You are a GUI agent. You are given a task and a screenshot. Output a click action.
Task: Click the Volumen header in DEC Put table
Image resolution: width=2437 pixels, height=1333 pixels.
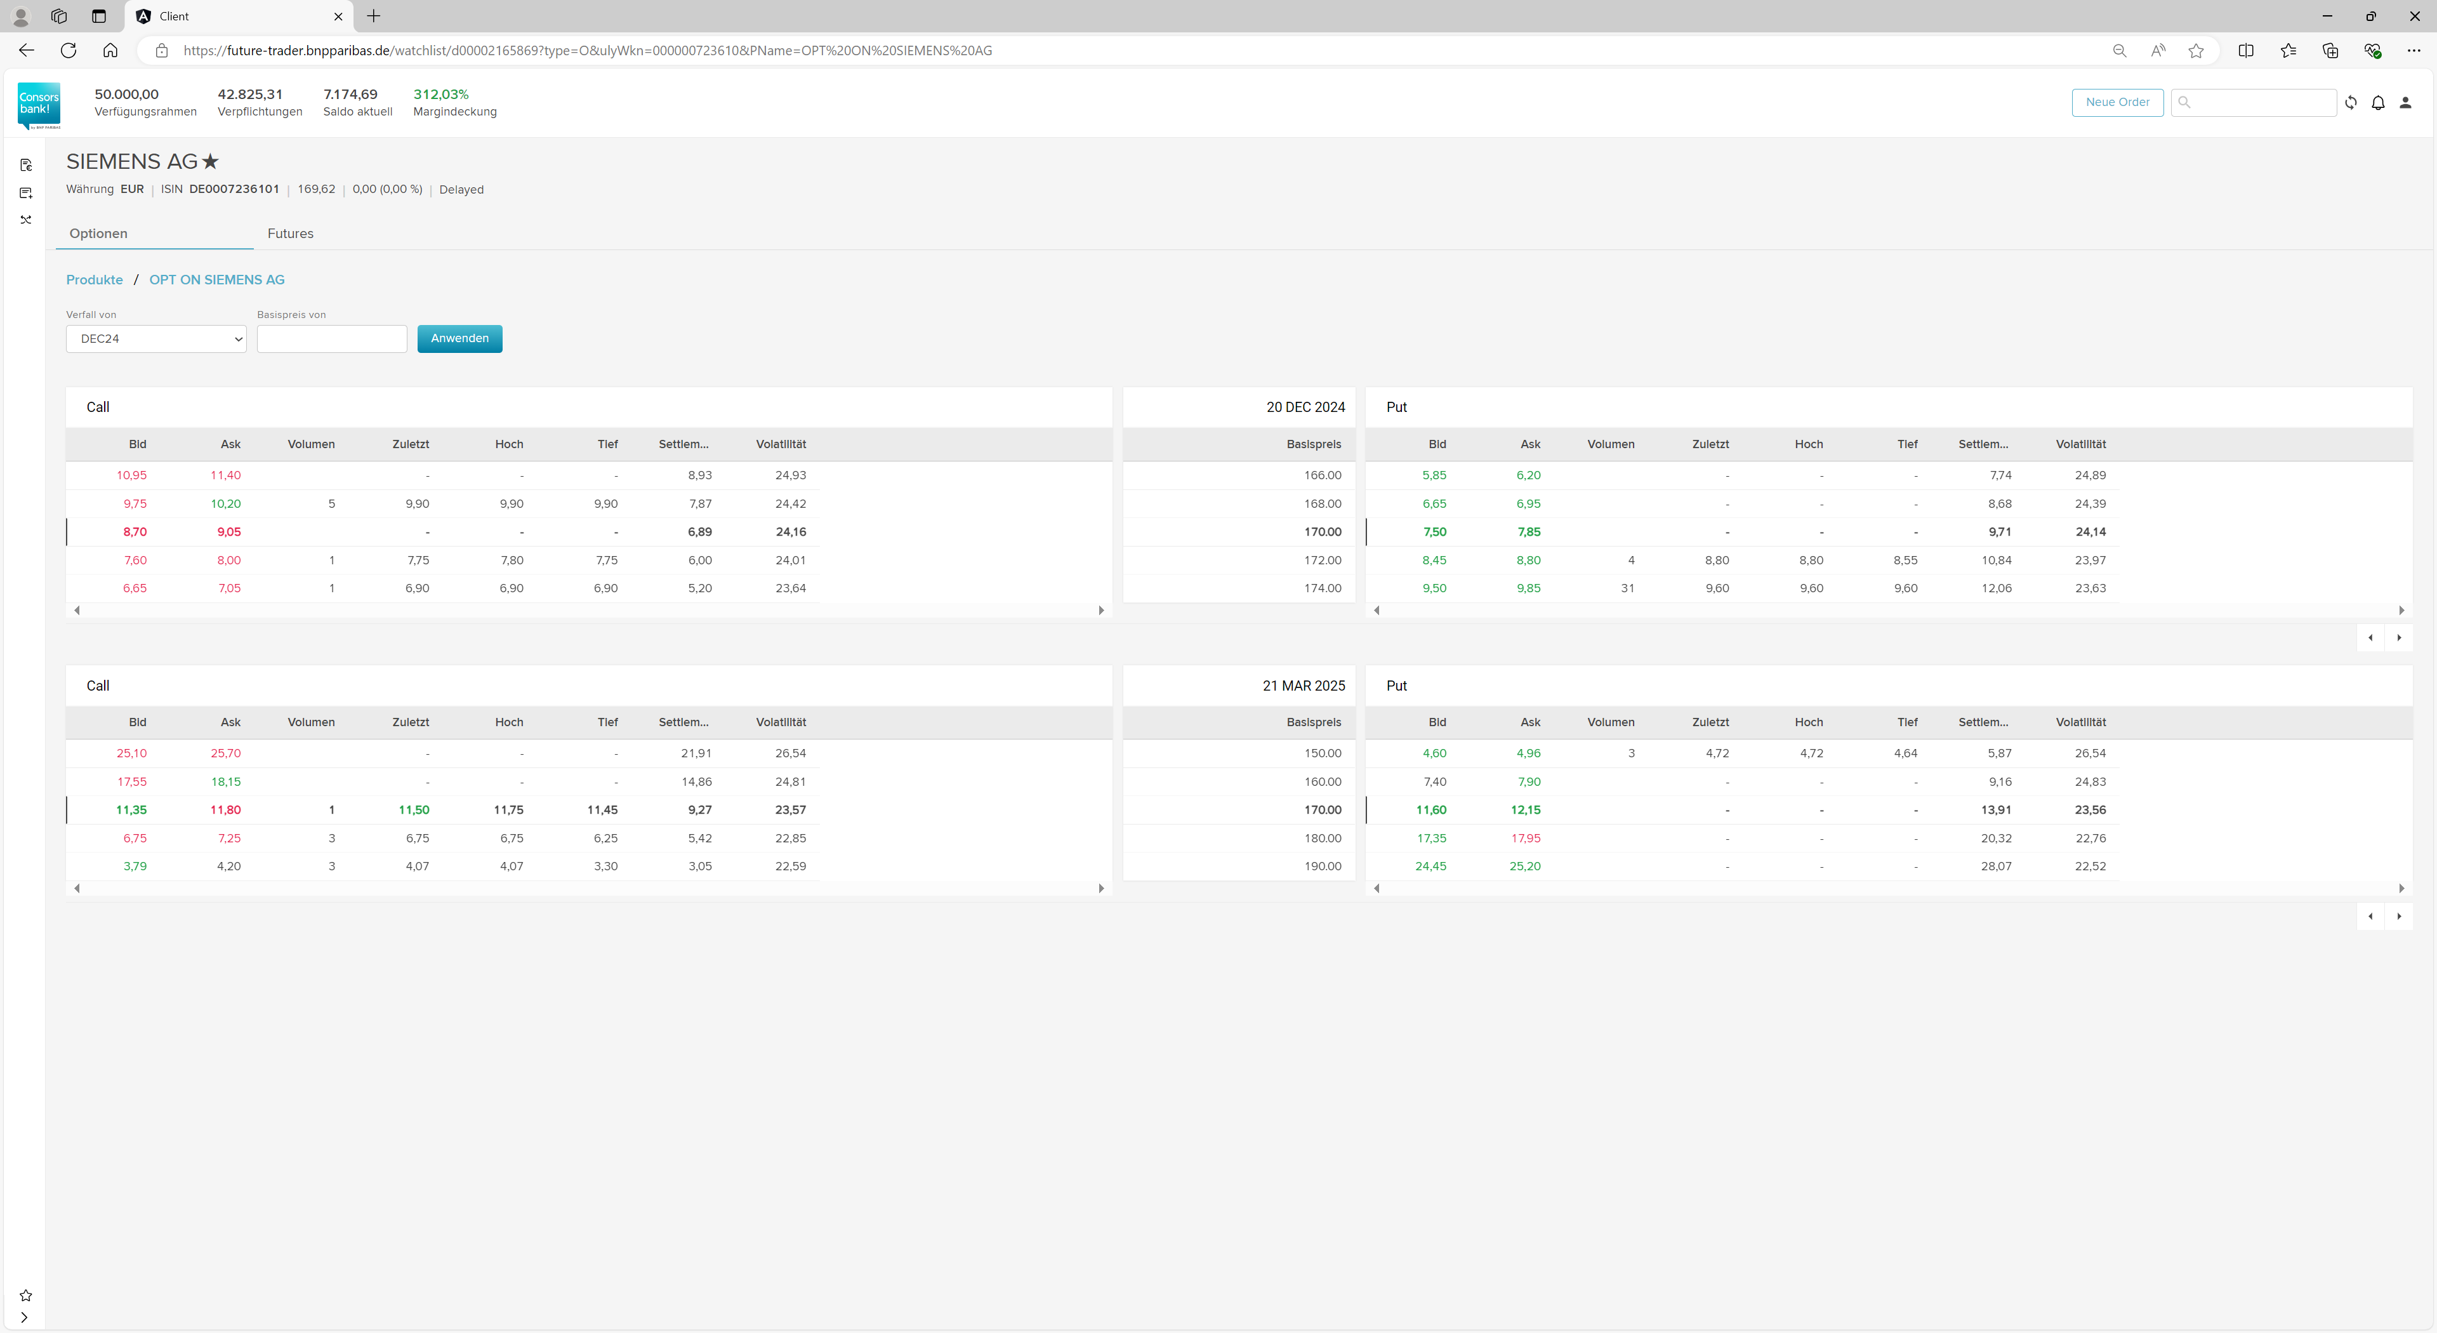tap(1610, 444)
